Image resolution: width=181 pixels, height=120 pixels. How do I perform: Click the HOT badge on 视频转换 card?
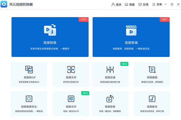(84, 19)
